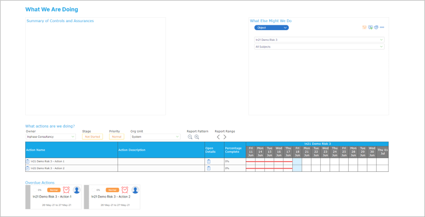Click the Action Description column header
The image size is (425, 217).
pos(161,150)
